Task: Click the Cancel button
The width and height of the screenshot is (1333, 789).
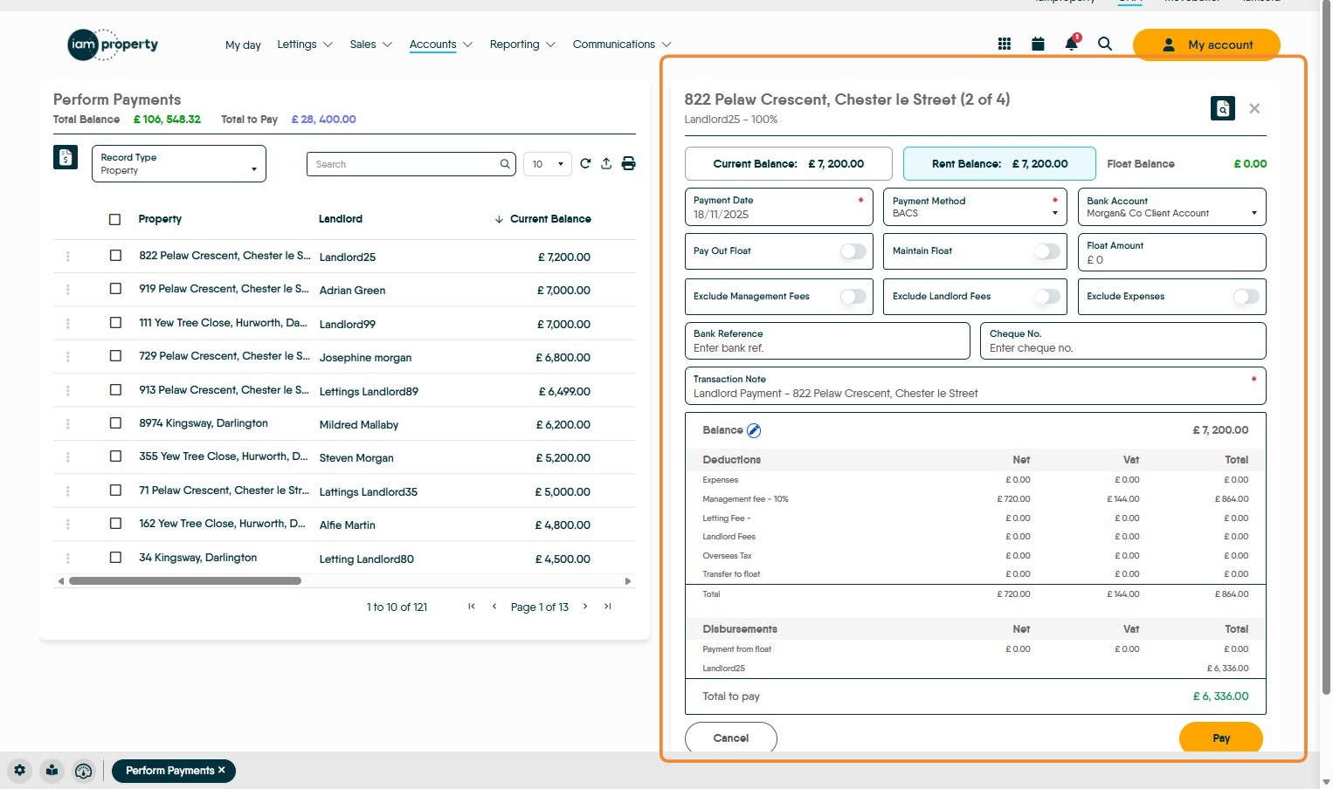Action: click(730, 738)
